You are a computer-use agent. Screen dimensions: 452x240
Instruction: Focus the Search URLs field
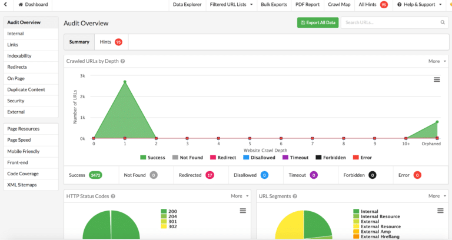coord(394,22)
